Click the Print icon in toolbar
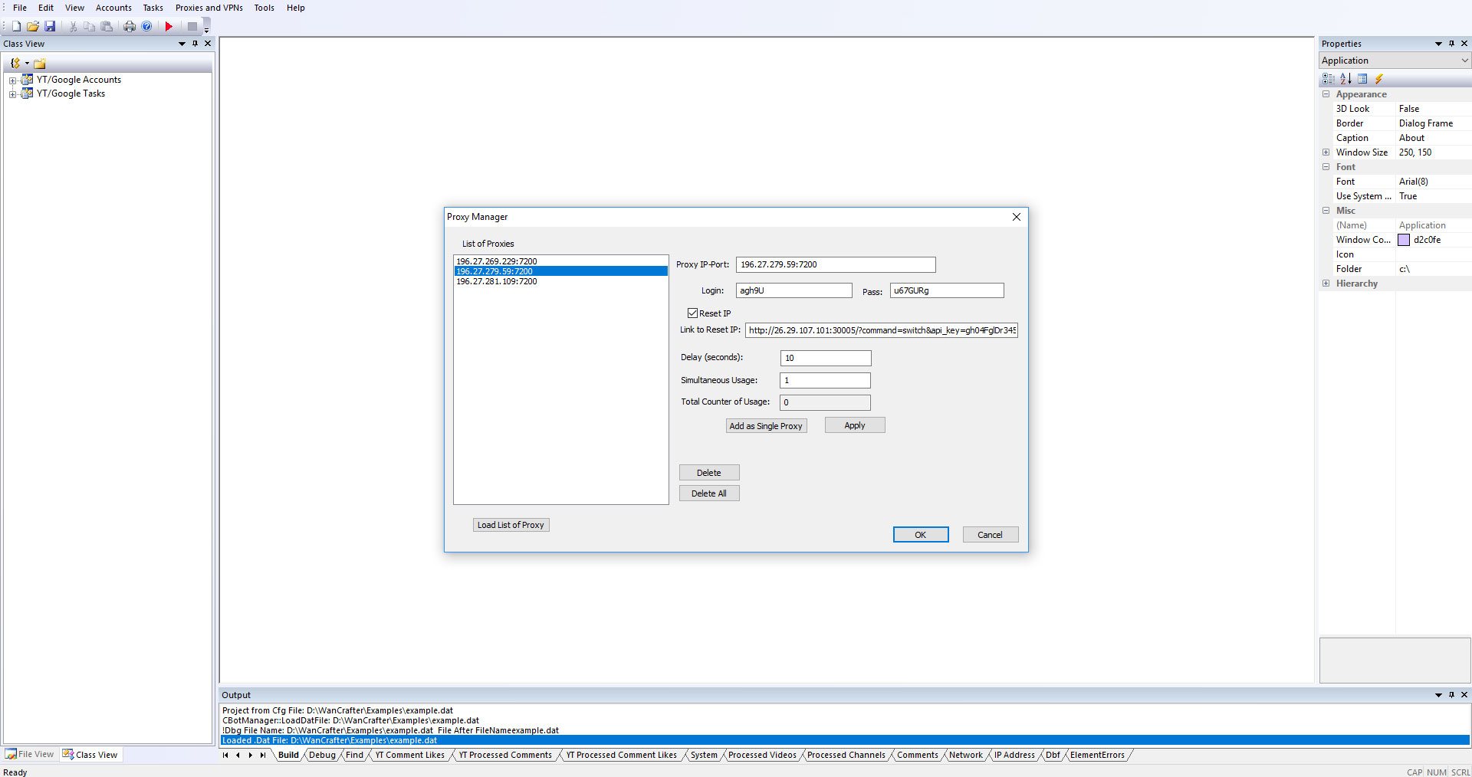This screenshot has height=777, width=1472. coord(130,26)
